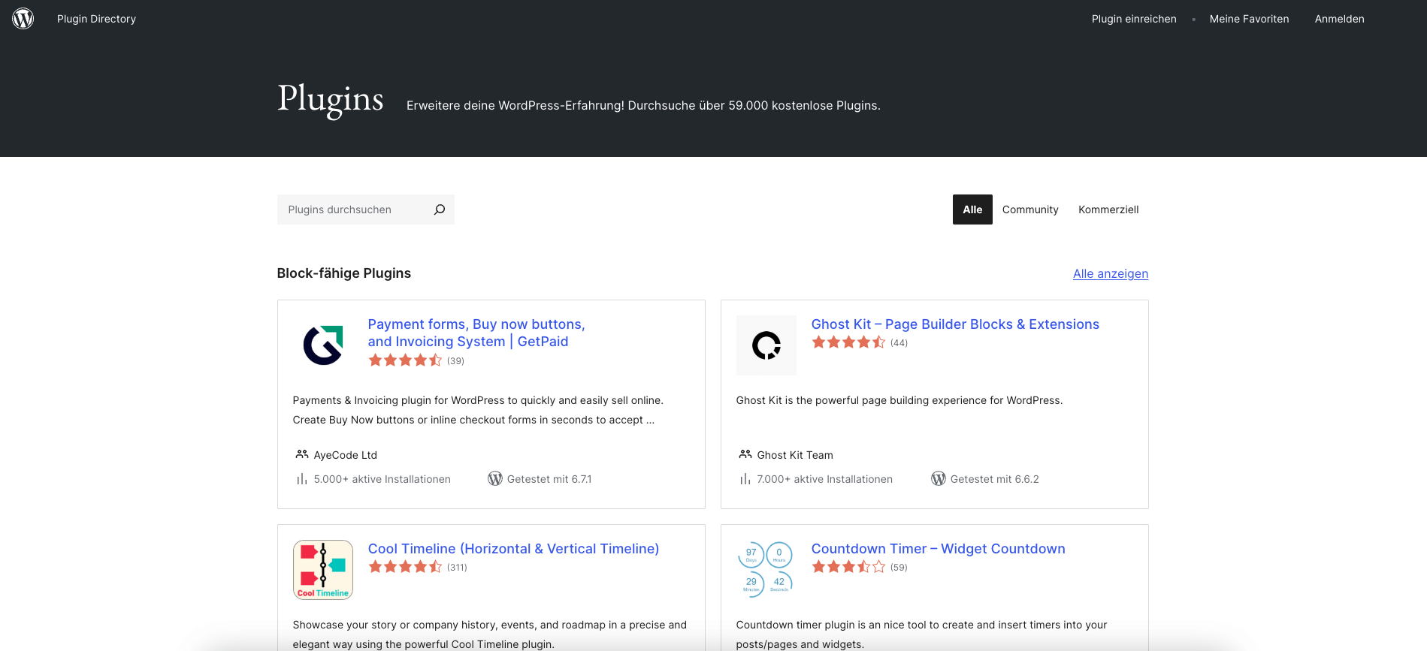Screen dimensions: 1427x651
Task: Open the Ghost Kit plugin logo
Action: 766,345
